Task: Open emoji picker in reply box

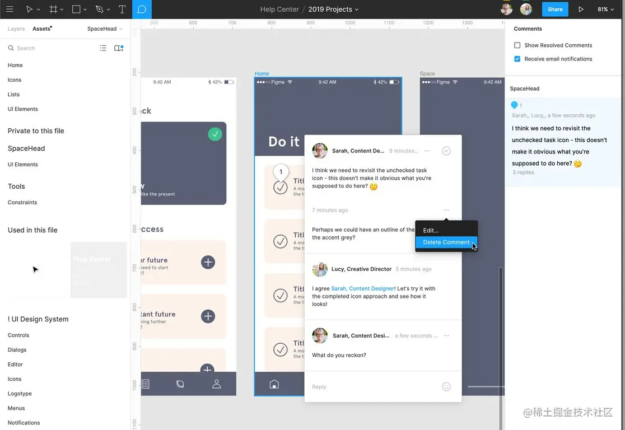Action: [x=446, y=386]
